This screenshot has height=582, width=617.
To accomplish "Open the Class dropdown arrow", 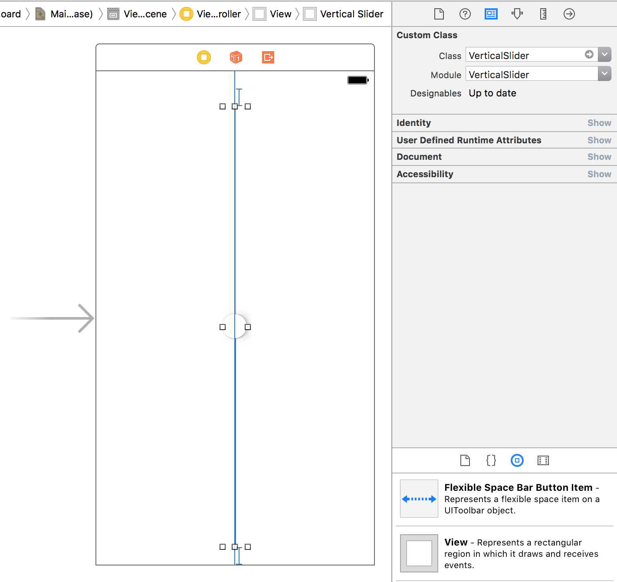I will point(604,54).
